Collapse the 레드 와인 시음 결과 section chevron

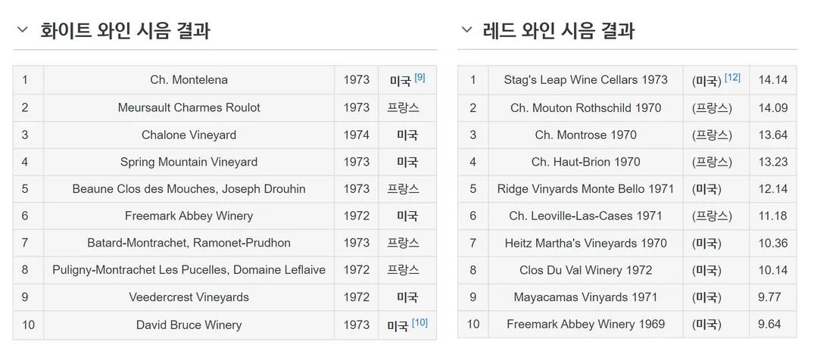466,30
